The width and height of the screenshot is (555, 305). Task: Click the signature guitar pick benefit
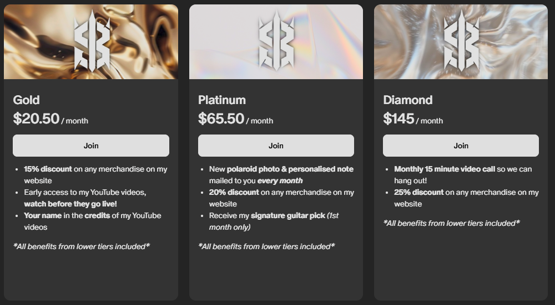click(x=274, y=221)
